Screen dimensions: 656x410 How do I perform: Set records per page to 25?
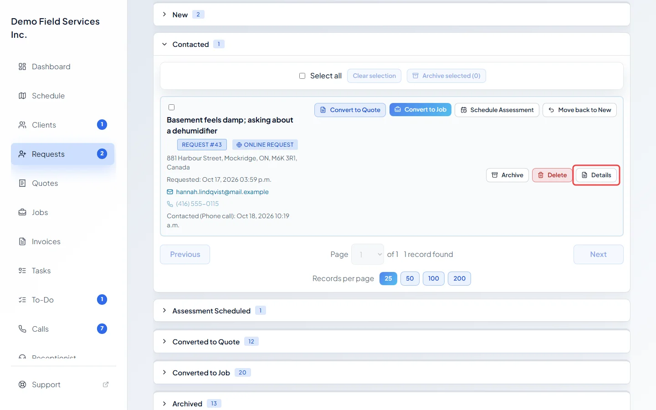point(388,278)
